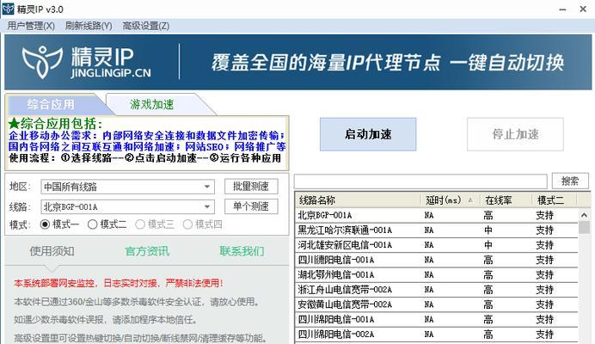Click the 启动加速 button
The height and width of the screenshot is (344, 595).
368,134
